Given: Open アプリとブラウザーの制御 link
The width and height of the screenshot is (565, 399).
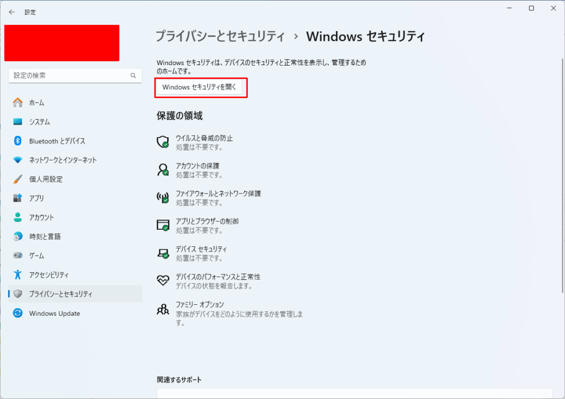Looking at the screenshot, I should coord(207,221).
